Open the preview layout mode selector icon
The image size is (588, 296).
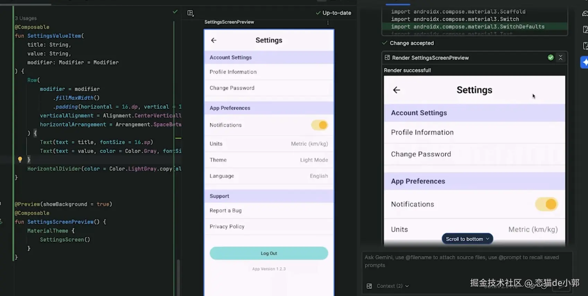tap(190, 13)
